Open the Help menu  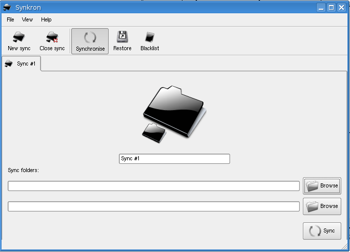(x=46, y=19)
